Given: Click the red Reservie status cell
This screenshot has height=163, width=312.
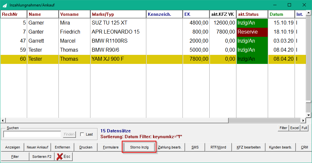Looking at the screenshot, I should (252, 32).
